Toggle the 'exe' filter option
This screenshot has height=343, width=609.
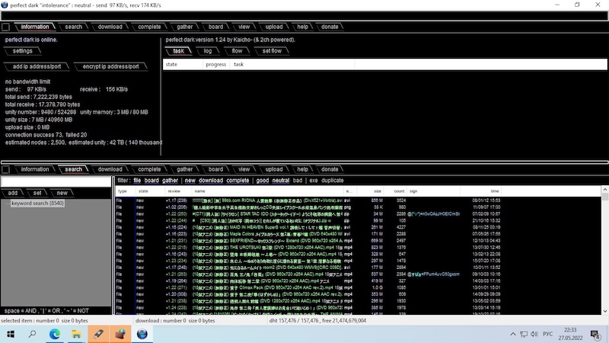coord(314,181)
